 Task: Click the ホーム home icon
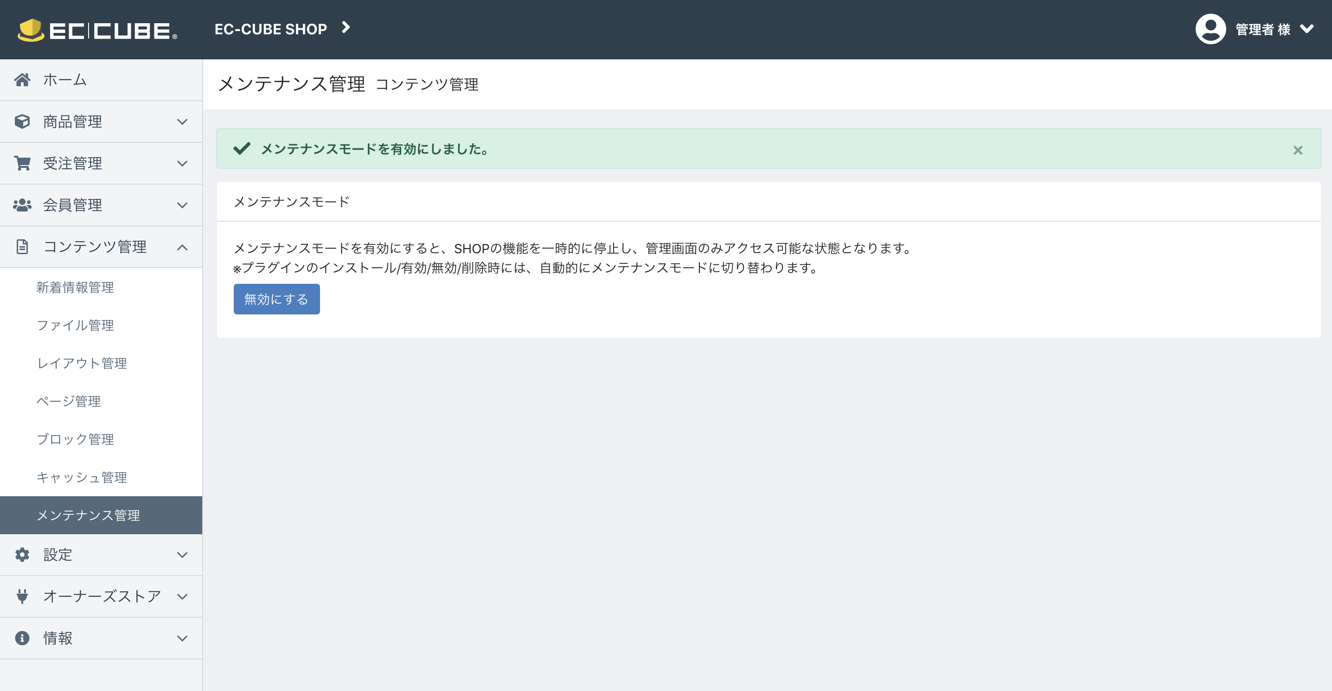click(23, 80)
